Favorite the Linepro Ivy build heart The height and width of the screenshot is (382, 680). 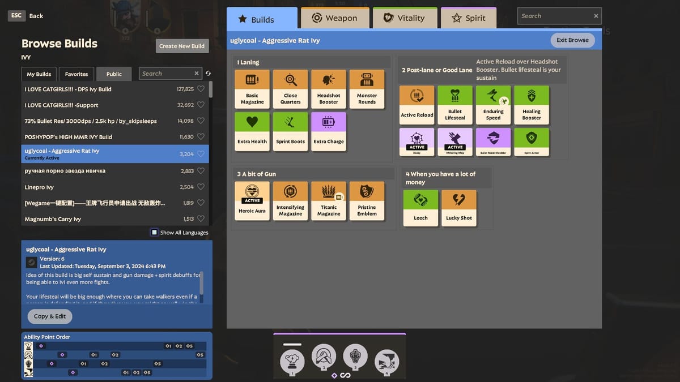pos(201,187)
